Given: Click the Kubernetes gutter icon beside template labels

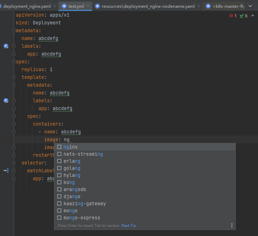Looking at the screenshot, I should coord(6,100).
